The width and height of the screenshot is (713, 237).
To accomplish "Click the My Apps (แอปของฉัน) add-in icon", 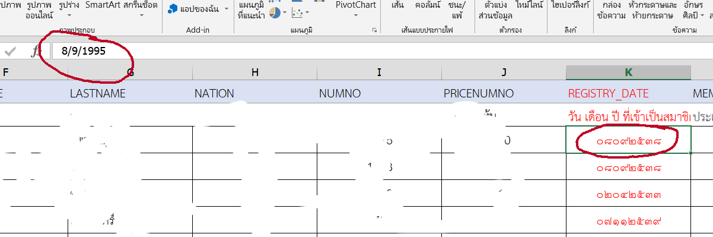I will click(x=173, y=9).
